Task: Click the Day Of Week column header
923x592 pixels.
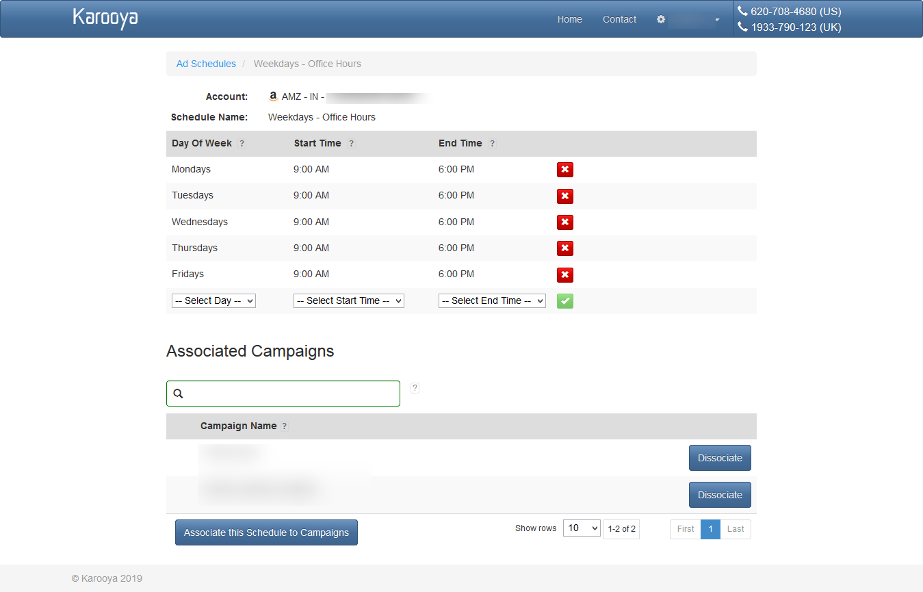Action: [202, 143]
